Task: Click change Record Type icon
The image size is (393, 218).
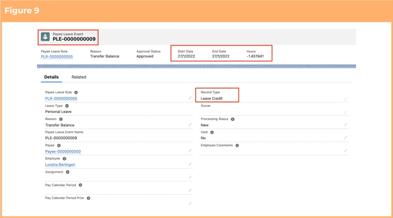Action: [x=345, y=99]
